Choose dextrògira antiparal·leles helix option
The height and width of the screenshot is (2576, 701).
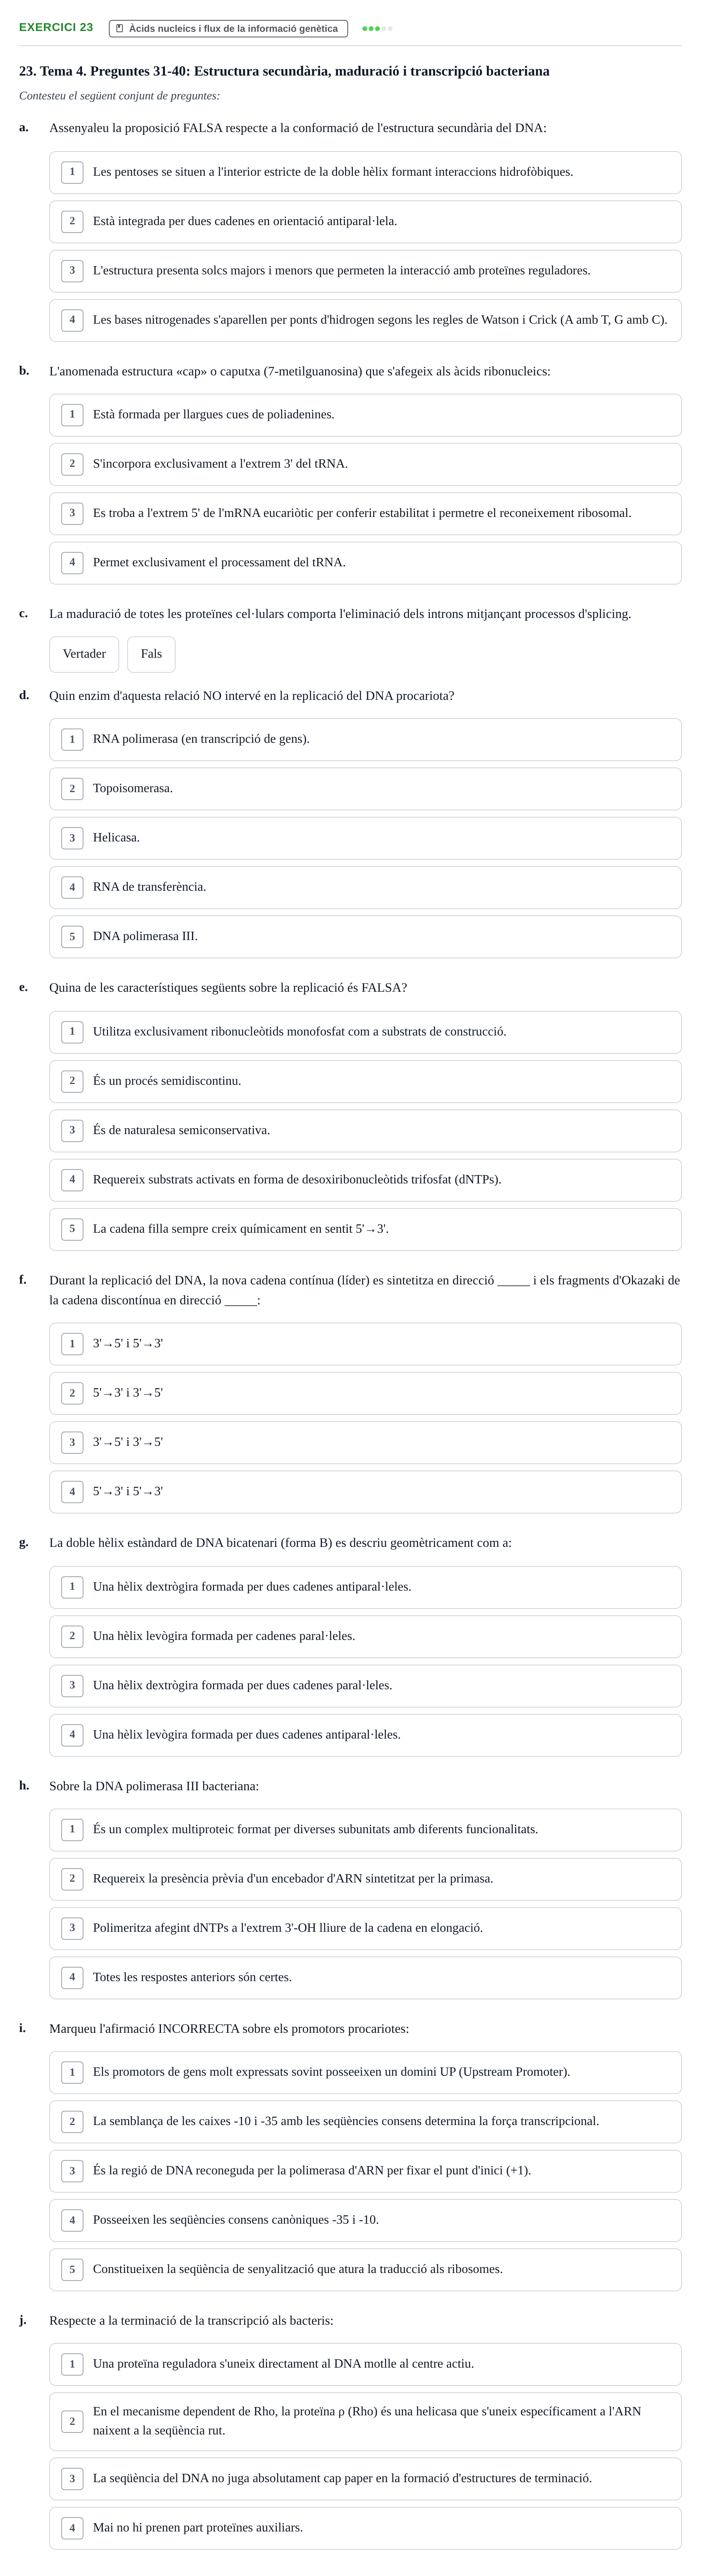[365, 1587]
